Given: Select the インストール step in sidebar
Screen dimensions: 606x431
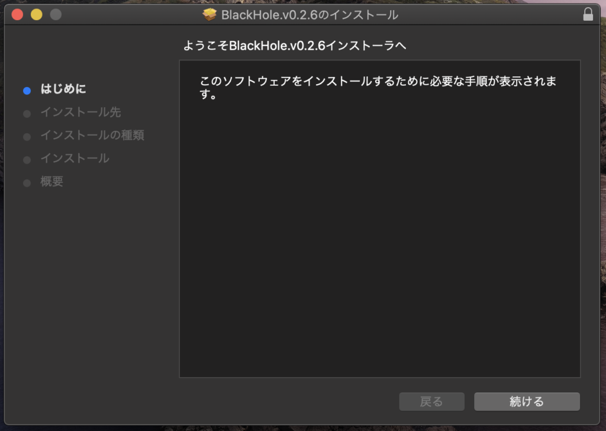Looking at the screenshot, I should pos(75,158).
